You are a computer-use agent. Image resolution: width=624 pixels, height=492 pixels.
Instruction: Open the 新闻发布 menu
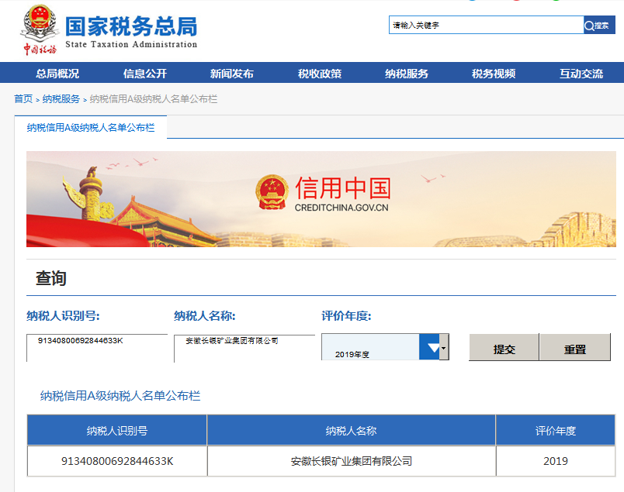tap(231, 74)
